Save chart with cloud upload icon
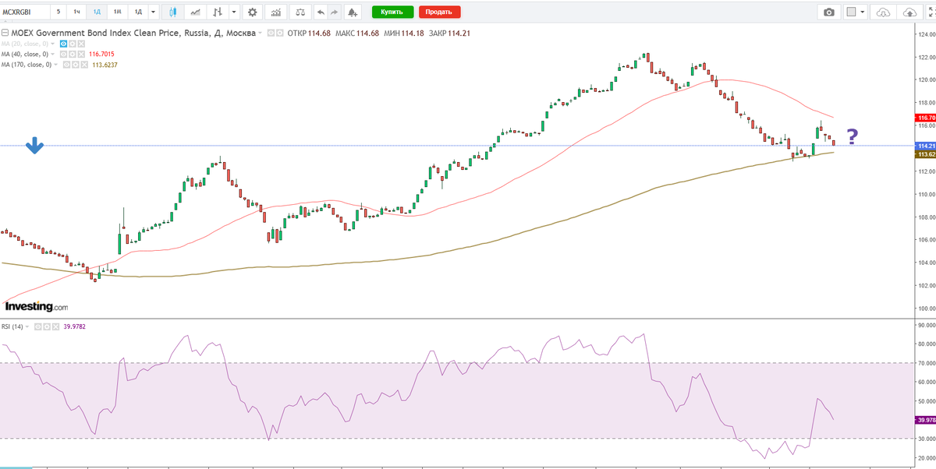The height and width of the screenshot is (469, 936). 909,12
